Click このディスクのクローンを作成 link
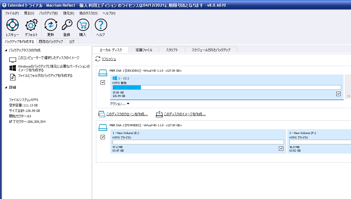This screenshot has width=351, height=199. (x=127, y=114)
